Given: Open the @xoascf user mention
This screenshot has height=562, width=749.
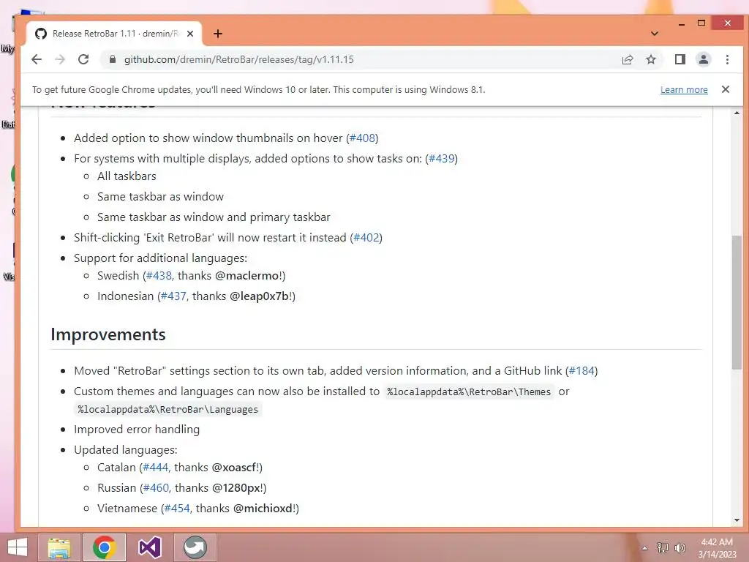Looking at the screenshot, I should point(233,468).
